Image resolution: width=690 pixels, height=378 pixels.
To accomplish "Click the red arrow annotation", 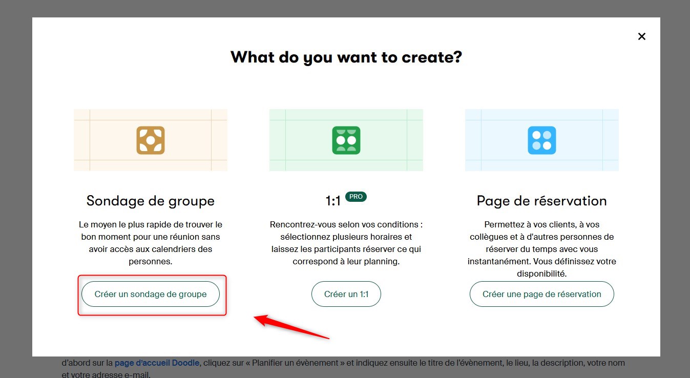I will point(292,328).
